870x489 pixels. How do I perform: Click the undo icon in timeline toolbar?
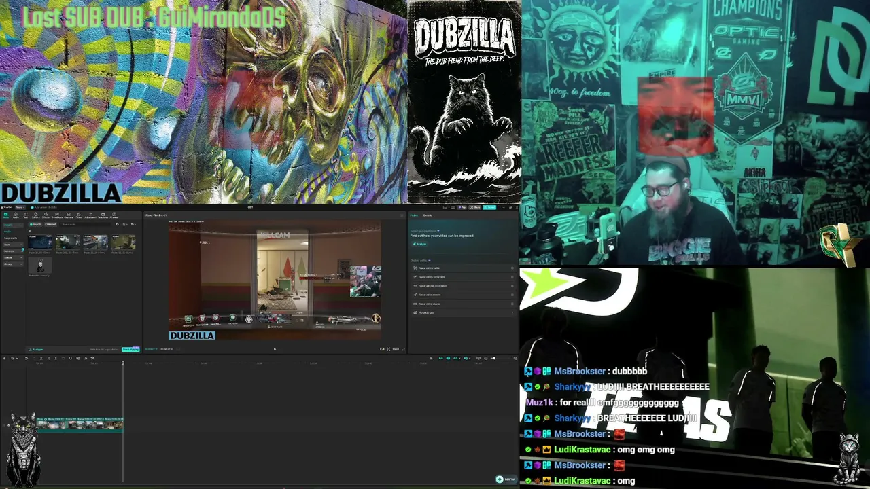coord(27,358)
